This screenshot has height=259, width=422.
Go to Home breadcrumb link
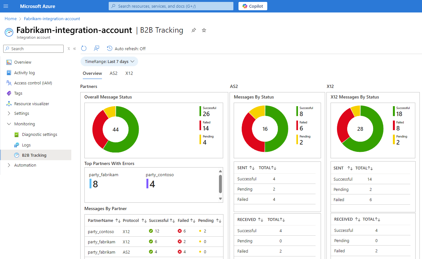tap(11, 19)
